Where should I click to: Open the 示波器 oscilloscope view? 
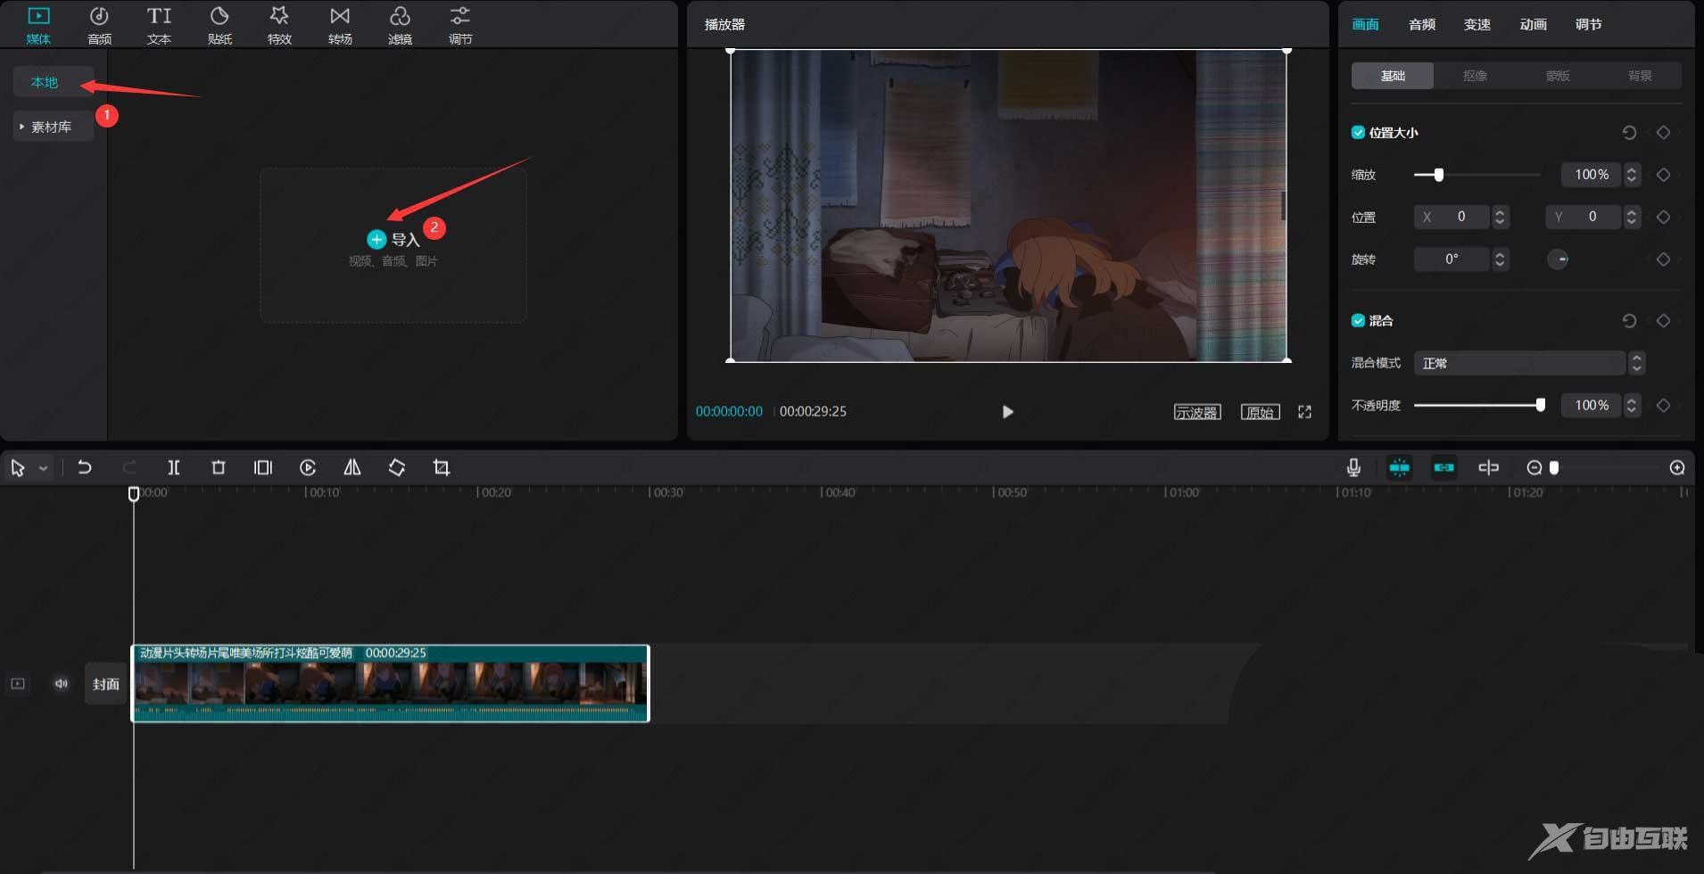point(1196,412)
